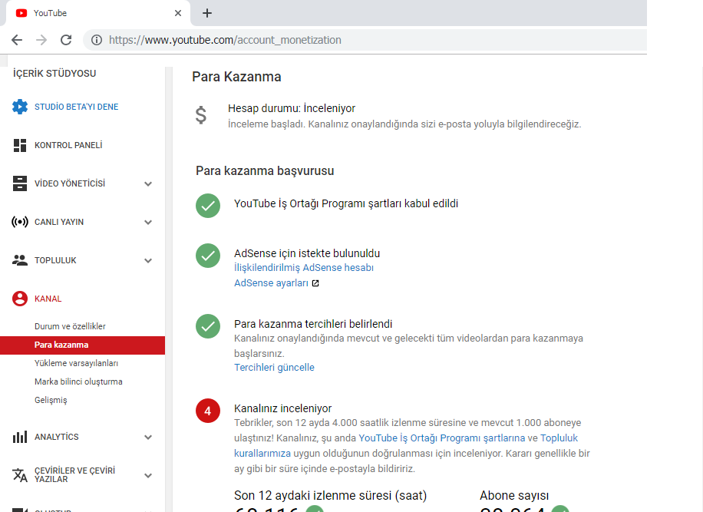703x512 pixels.
Task: Click the translation icon in sidebar
Action: pos(20,475)
